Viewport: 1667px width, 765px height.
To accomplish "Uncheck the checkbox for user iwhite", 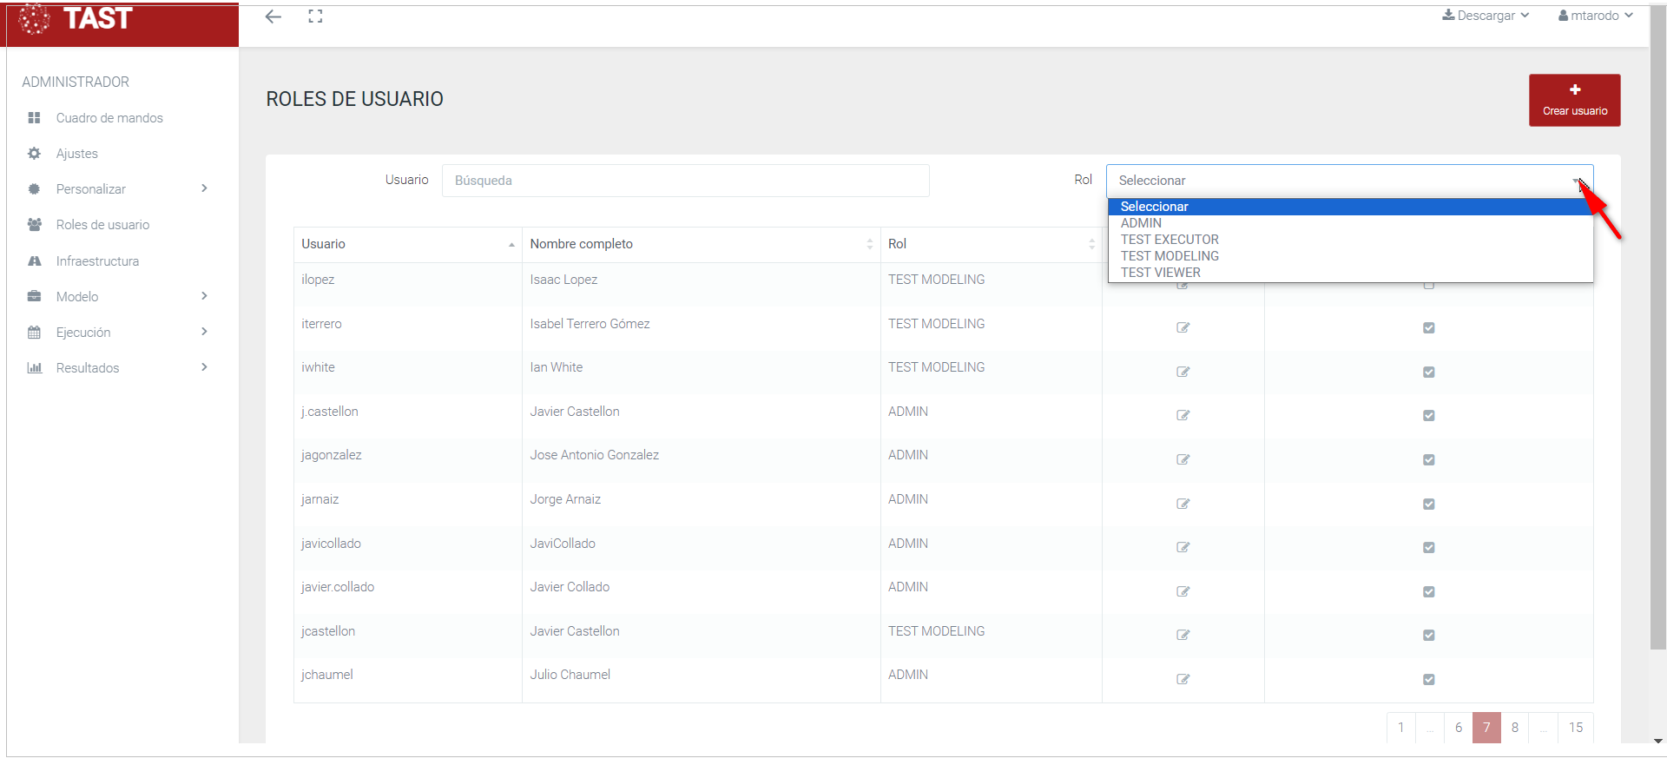I will pyautogui.click(x=1428, y=372).
